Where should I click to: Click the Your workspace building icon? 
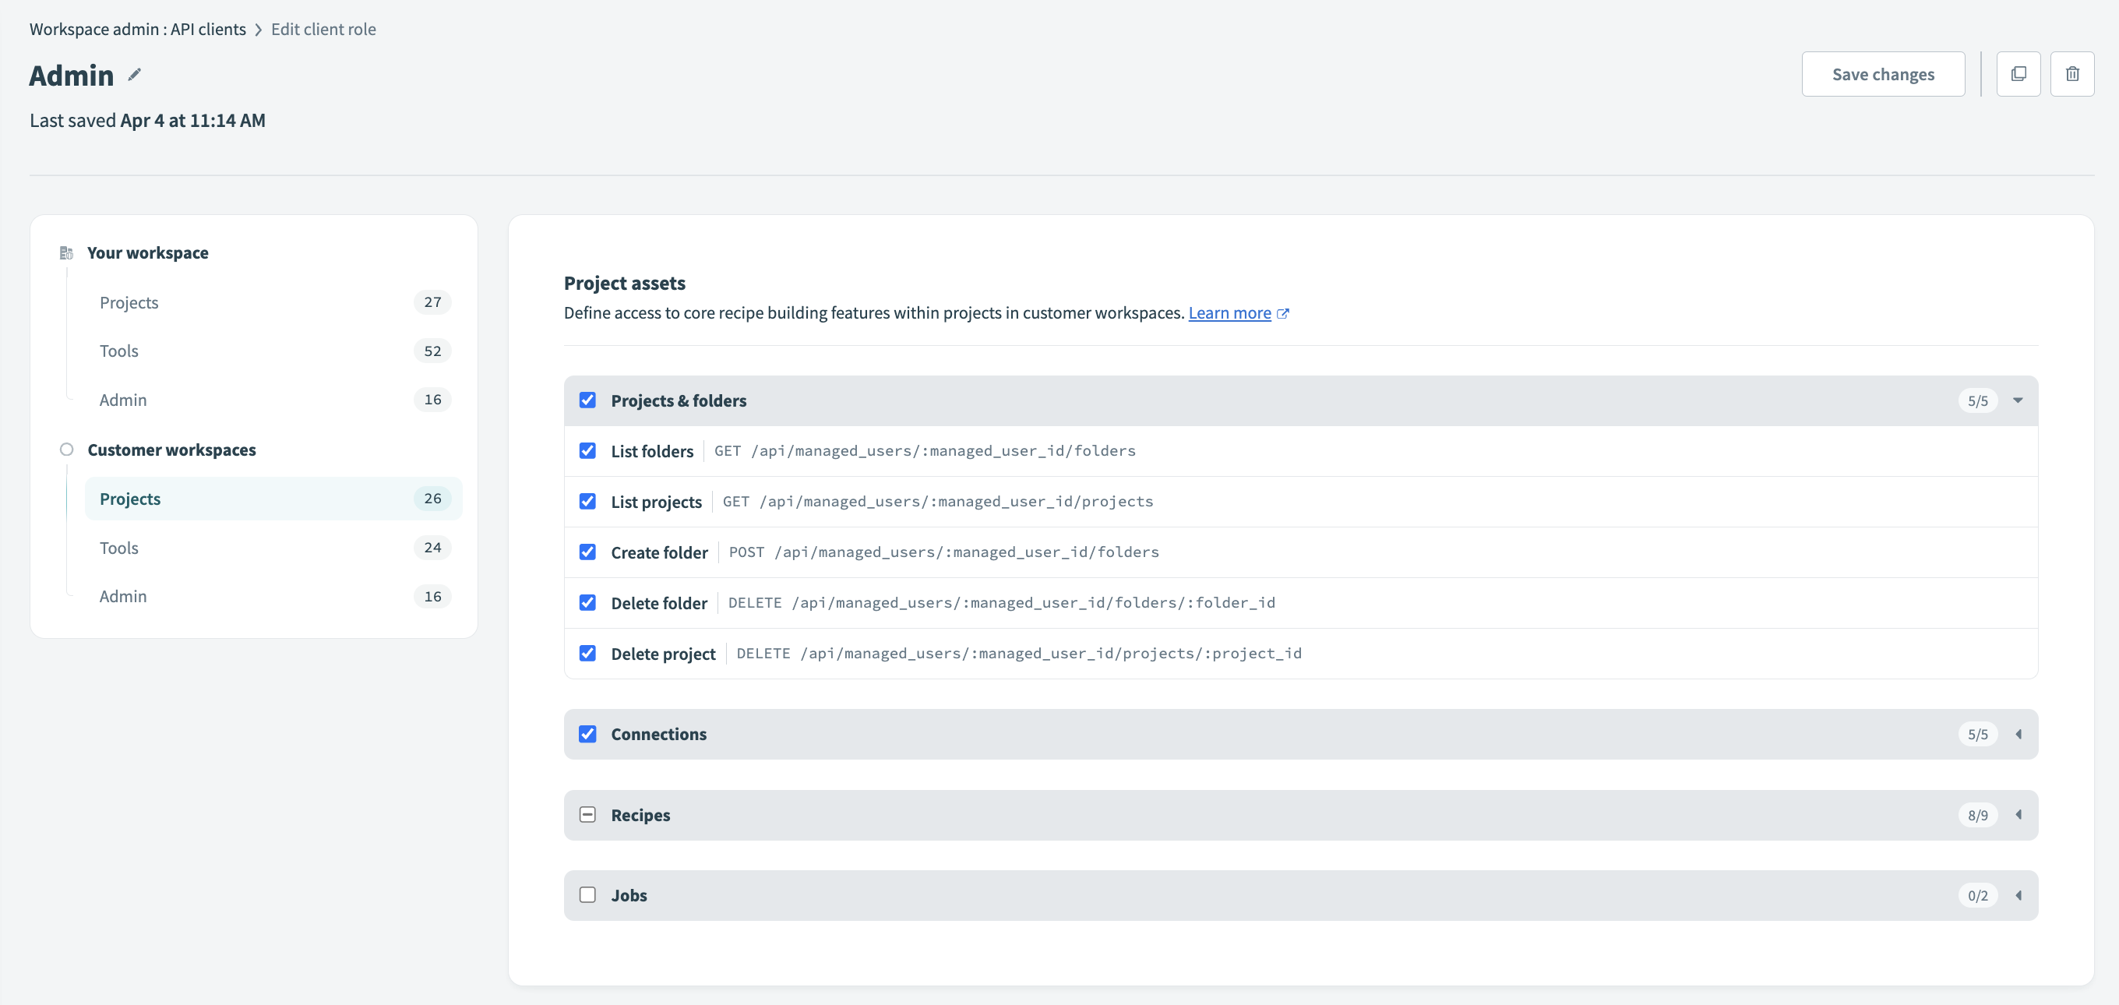pyautogui.click(x=67, y=252)
